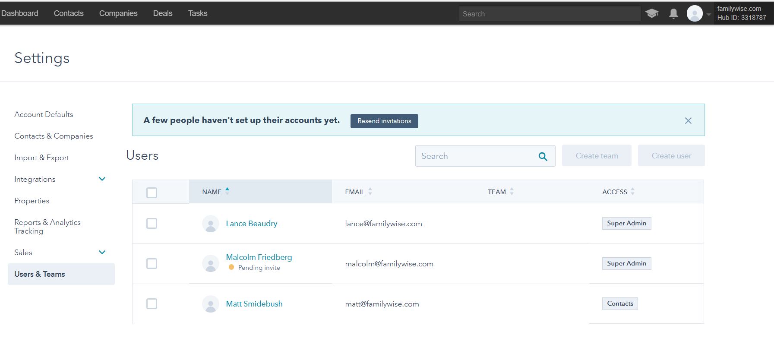Dismiss the invitation banner with X
The width and height of the screenshot is (774, 354).
coord(688,121)
